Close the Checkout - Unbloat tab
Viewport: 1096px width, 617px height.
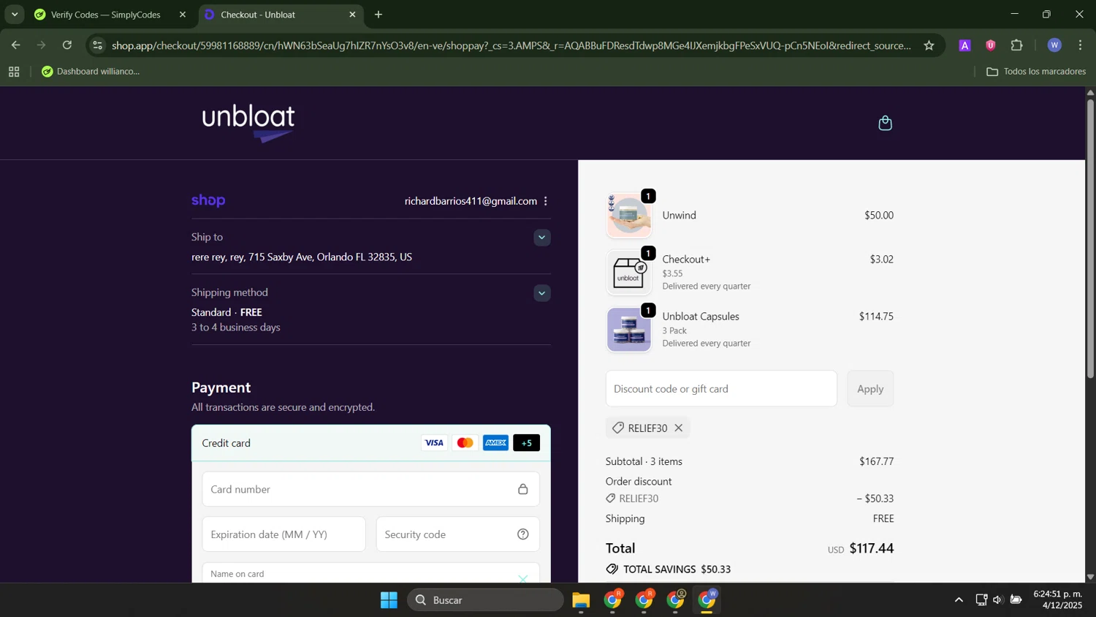pos(352,15)
